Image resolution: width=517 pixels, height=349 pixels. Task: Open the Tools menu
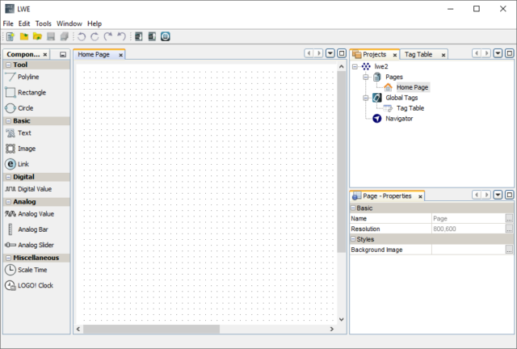point(43,23)
